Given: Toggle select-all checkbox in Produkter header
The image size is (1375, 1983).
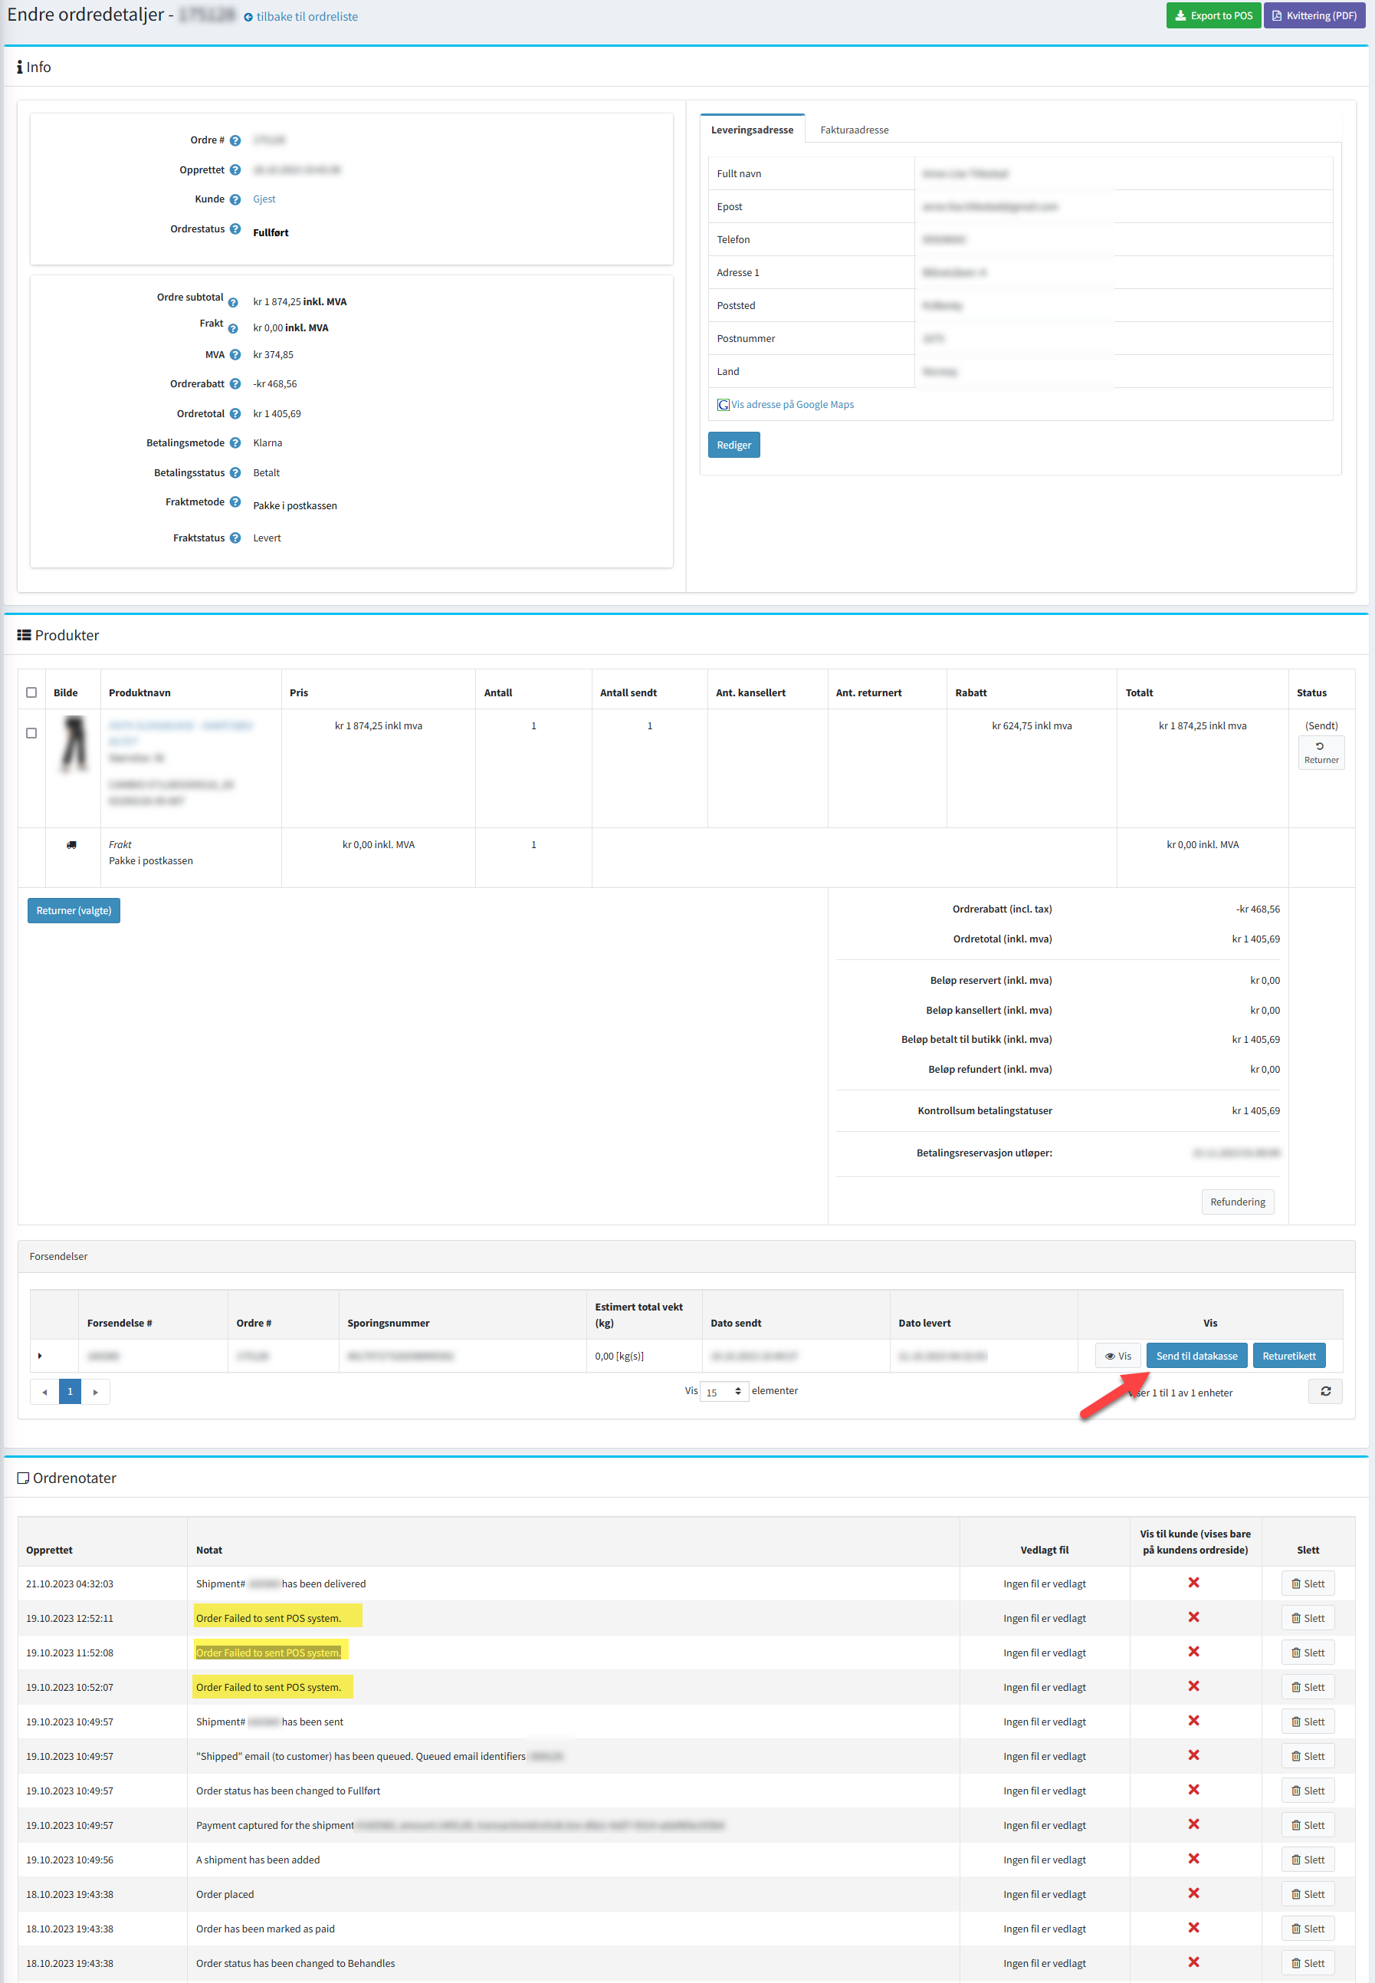Looking at the screenshot, I should coord(32,693).
